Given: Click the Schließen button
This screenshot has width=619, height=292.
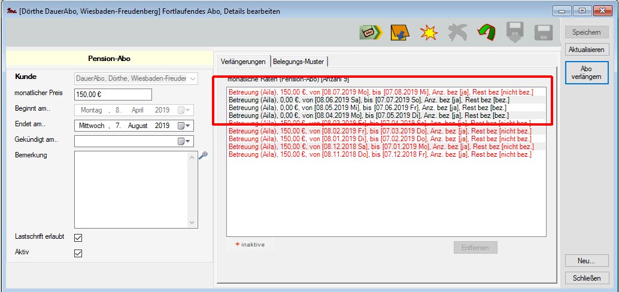Looking at the screenshot, I should coord(587,278).
